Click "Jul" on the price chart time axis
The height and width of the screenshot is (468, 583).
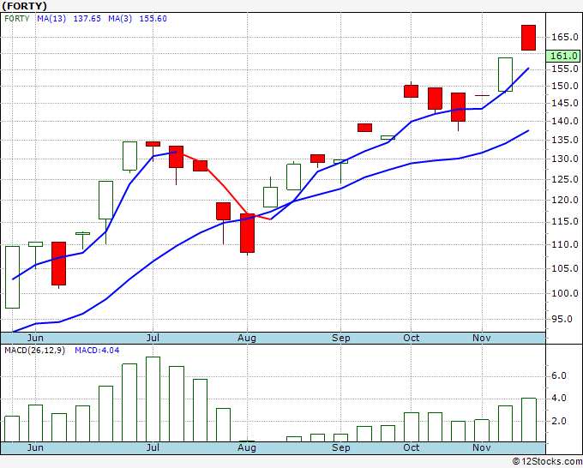click(x=153, y=338)
